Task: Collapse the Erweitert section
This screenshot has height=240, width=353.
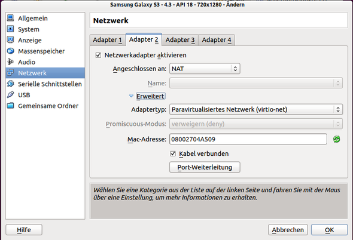Action: coord(150,96)
